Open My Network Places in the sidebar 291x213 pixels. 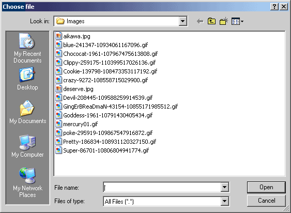coord(27,182)
